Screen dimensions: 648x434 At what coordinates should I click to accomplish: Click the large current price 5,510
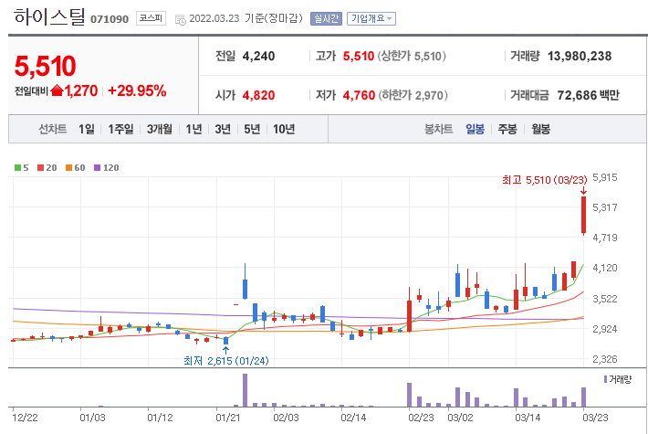(45, 66)
